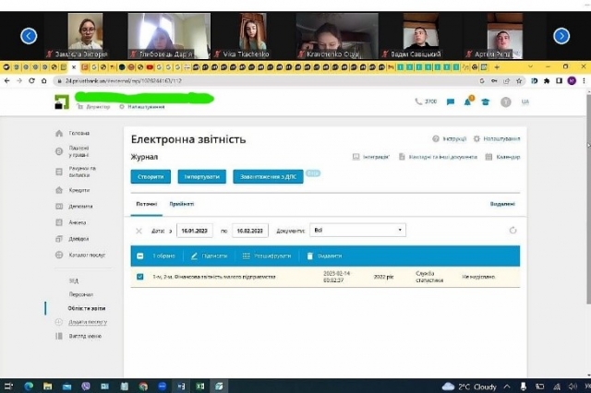Select Vika Tkachenko video thumbnail
The height and width of the screenshot is (393, 591).
(253, 36)
